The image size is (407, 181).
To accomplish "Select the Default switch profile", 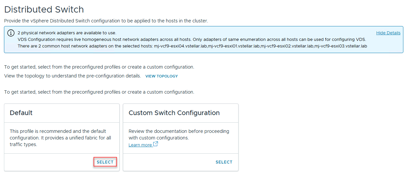I will click(x=105, y=162).
